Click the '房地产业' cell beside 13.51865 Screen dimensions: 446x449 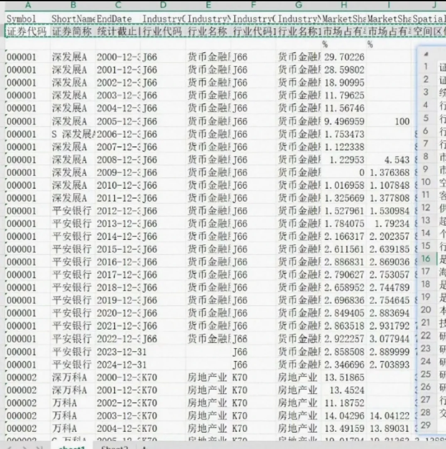click(297, 378)
